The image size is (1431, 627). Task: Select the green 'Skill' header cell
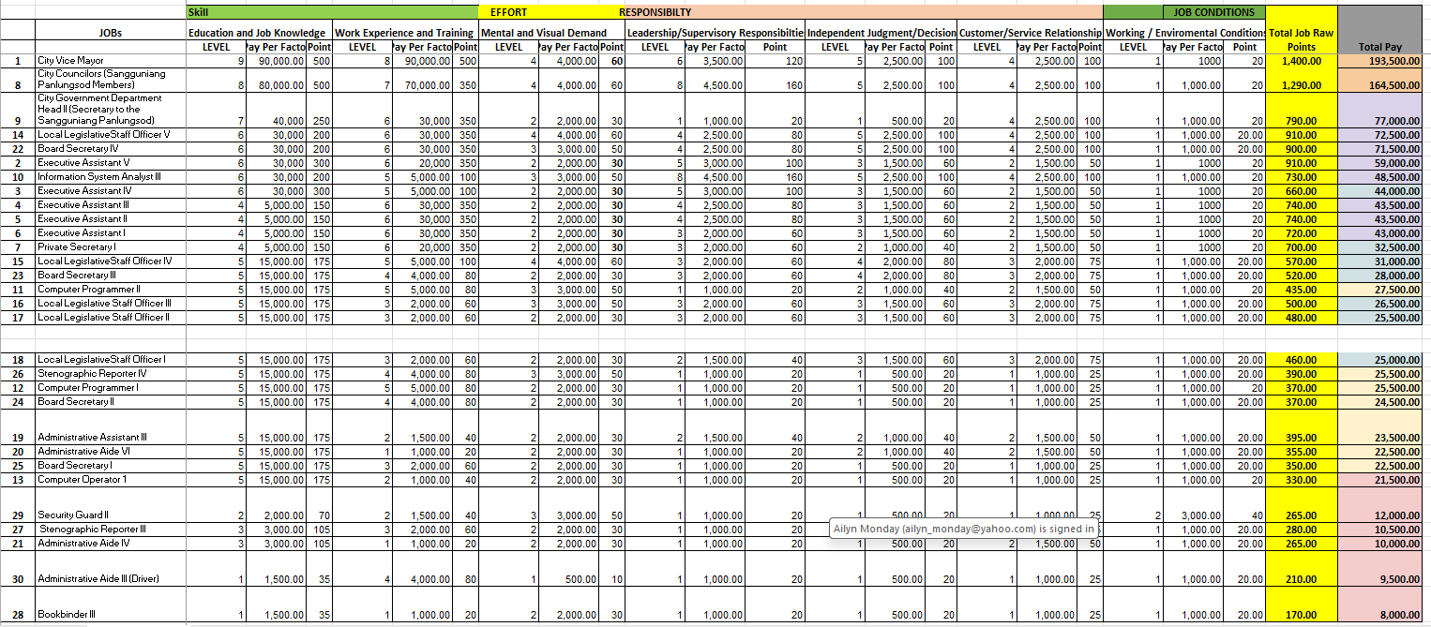pyautogui.click(x=331, y=12)
